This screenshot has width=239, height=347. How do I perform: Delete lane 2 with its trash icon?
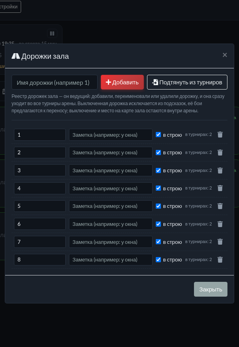pos(220,152)
